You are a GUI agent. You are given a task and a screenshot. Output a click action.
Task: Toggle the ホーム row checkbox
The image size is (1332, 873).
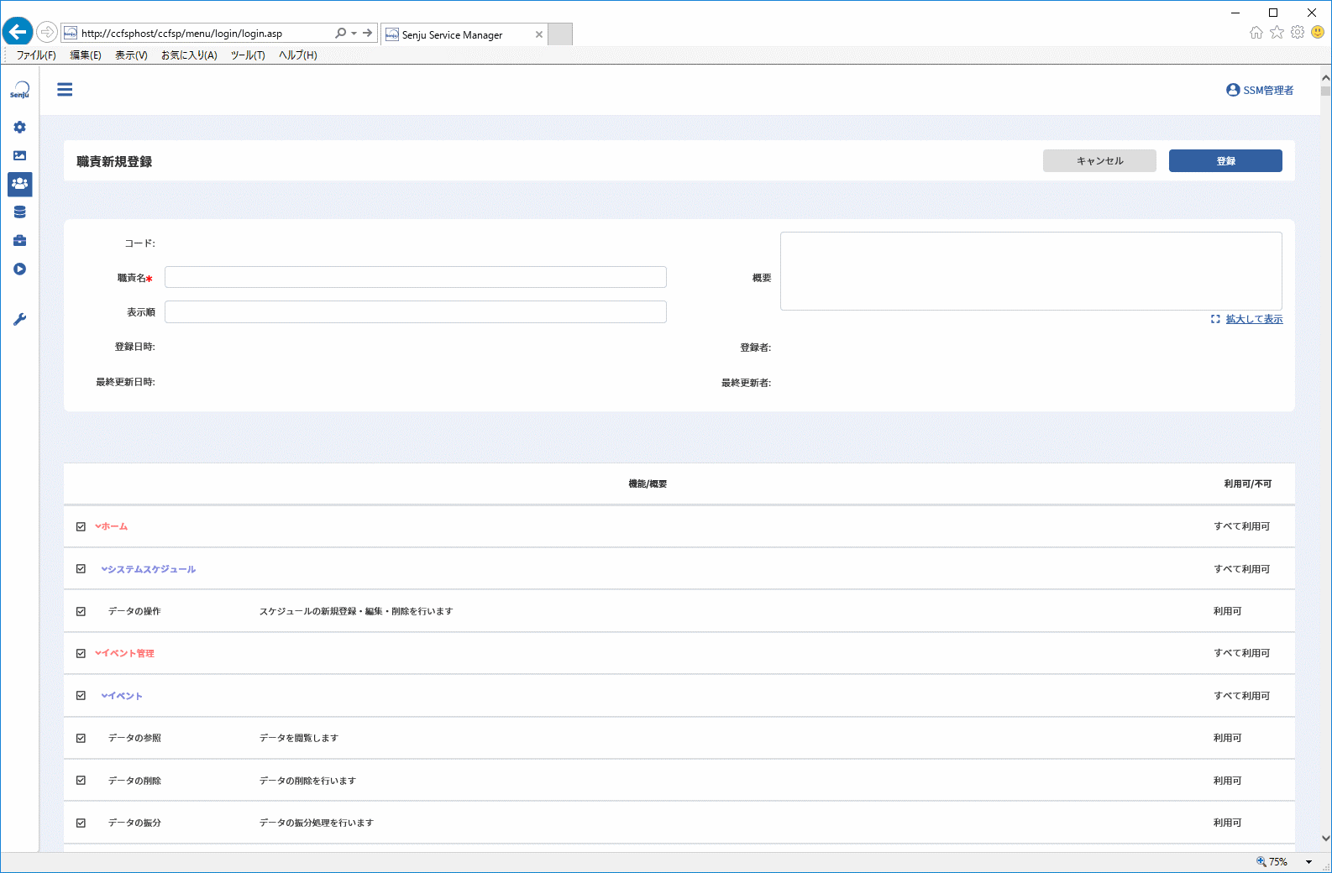81,526
